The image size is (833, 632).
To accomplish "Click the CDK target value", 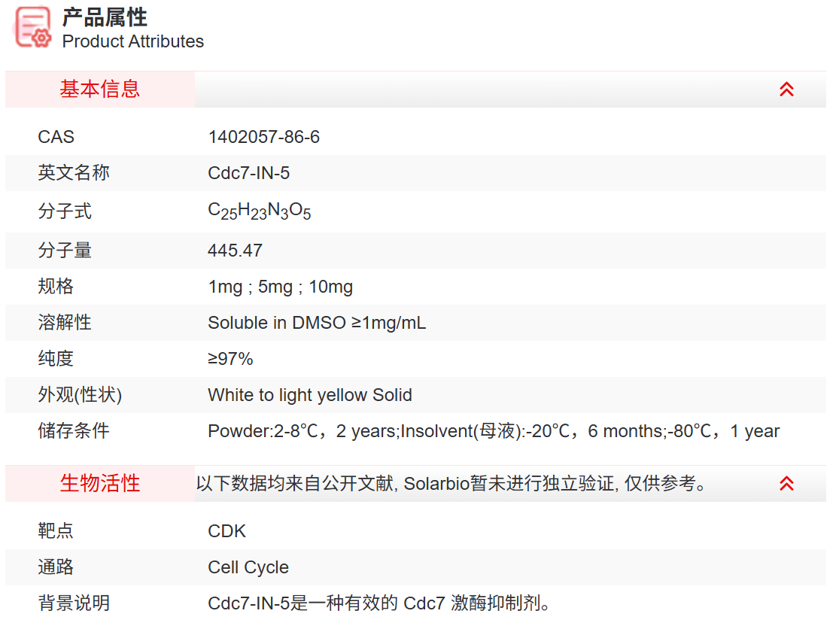I will [x=226, y=531].
